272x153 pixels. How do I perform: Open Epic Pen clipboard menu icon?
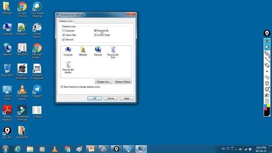(x=267, y=101)
